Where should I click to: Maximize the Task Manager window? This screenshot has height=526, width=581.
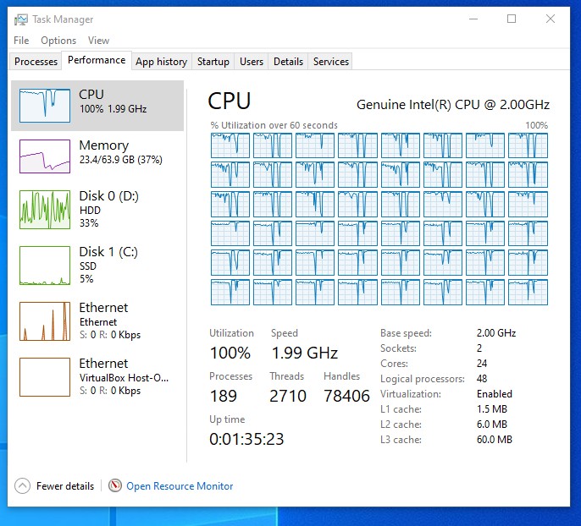click(512, 19)
